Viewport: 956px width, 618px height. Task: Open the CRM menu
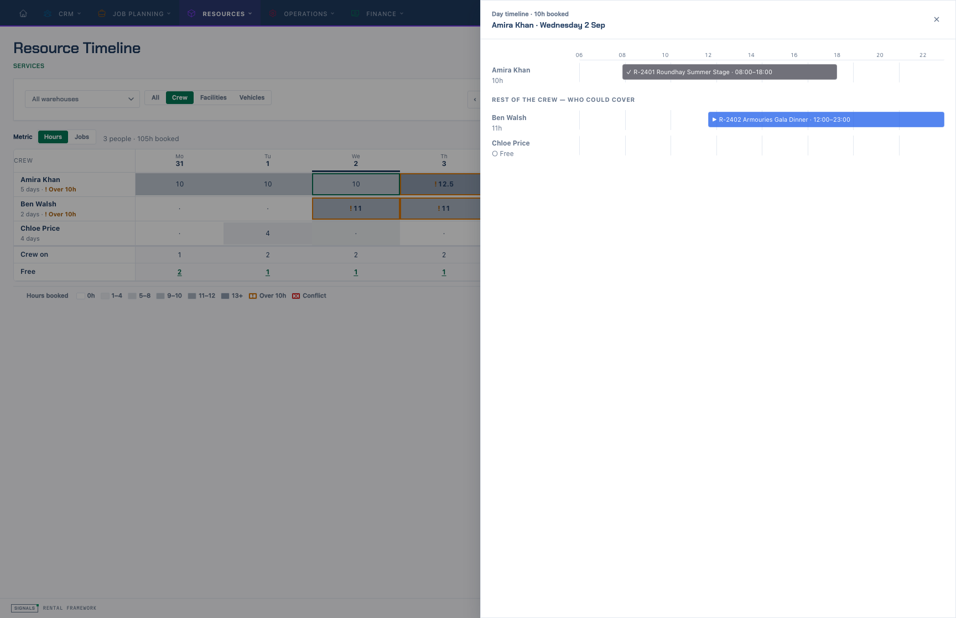click(x=63, y=13)
